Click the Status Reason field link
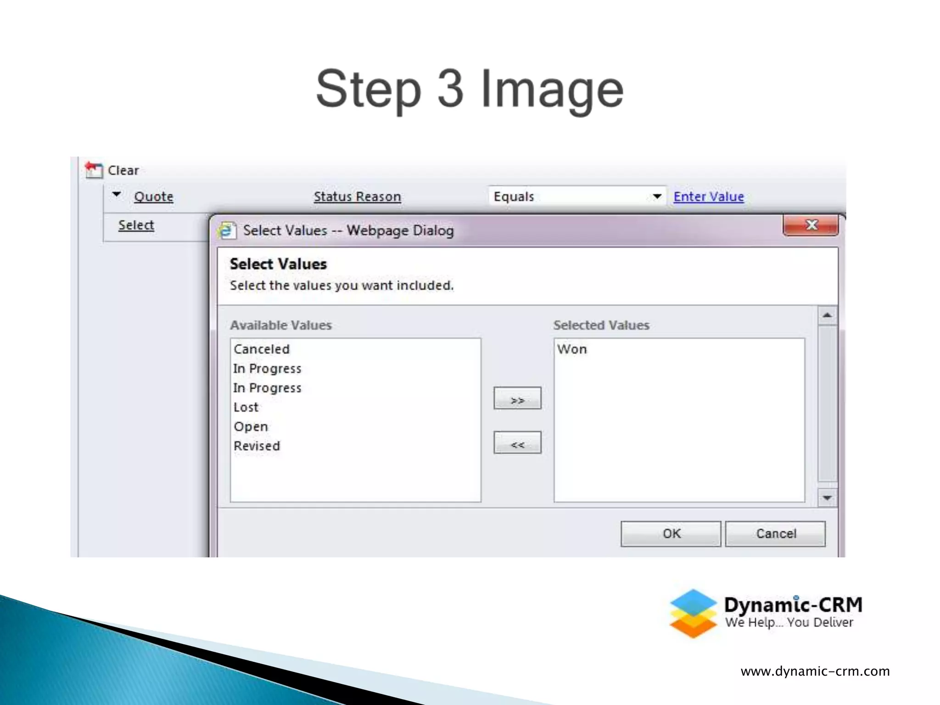This screenshot has width=940, height=705. click(x=357, y=196)
